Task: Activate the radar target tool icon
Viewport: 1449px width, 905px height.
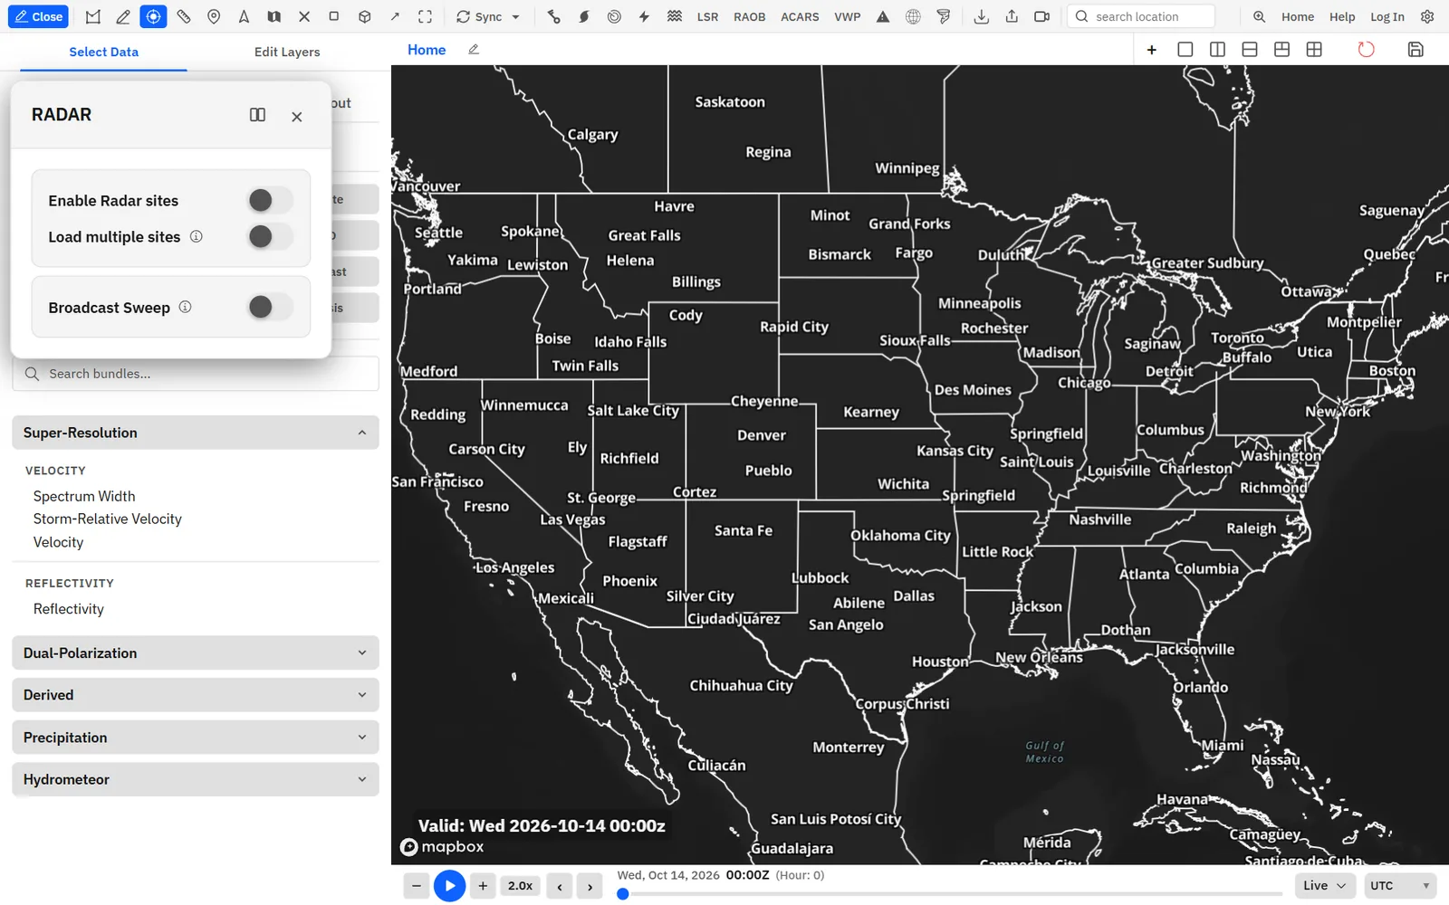Action: [x=153, y=16]
